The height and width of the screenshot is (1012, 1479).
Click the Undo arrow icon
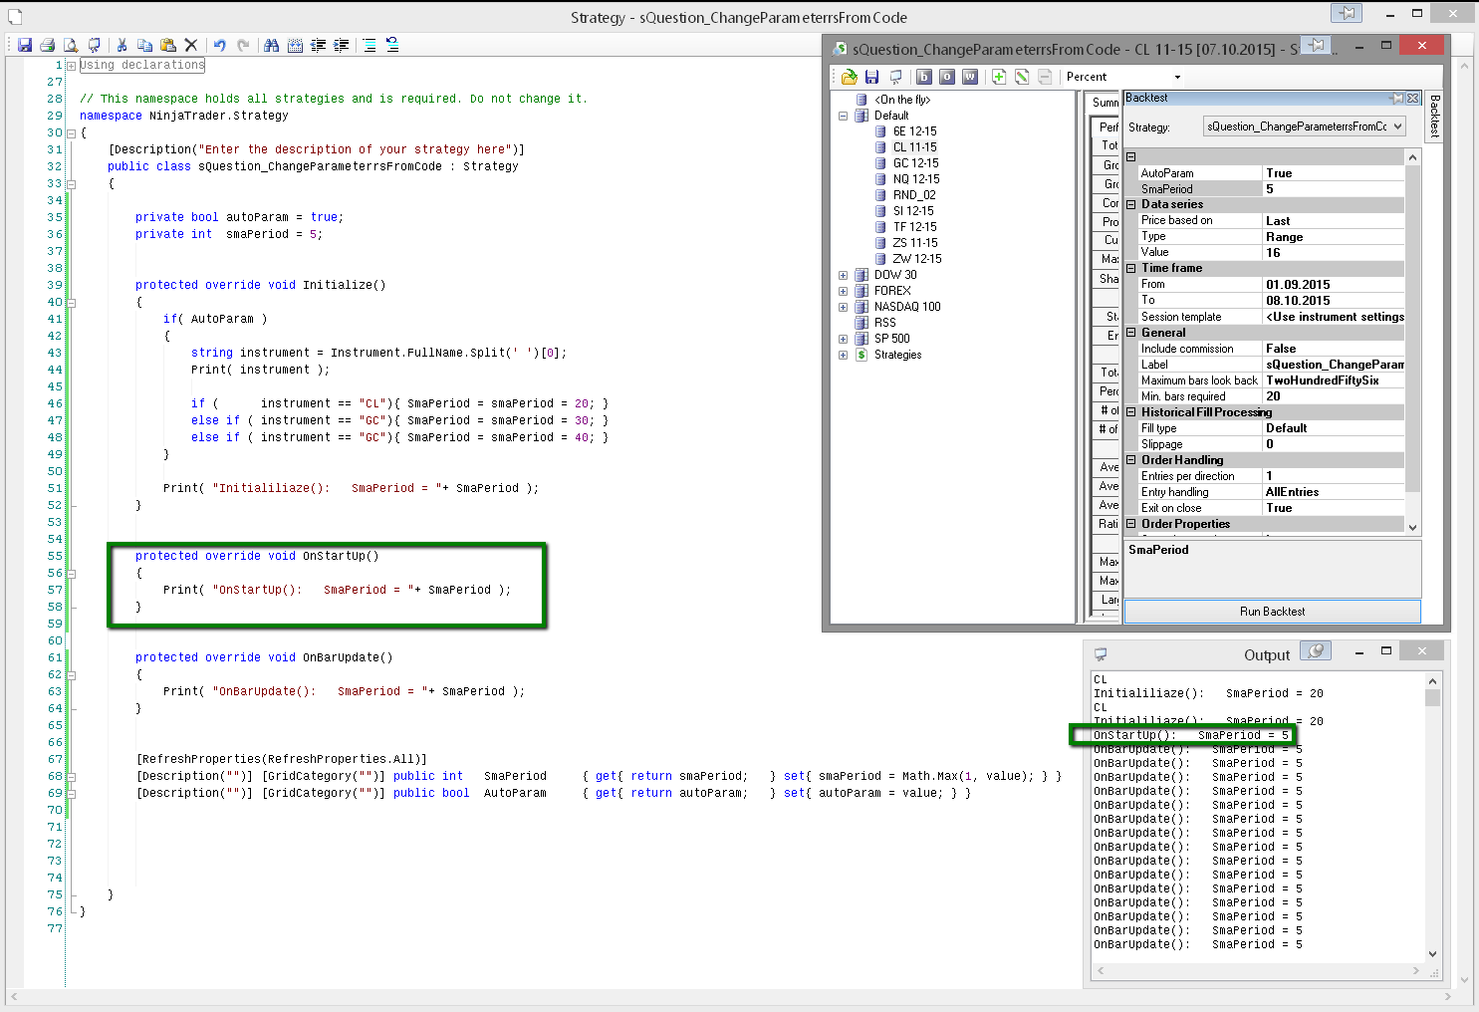219,45
